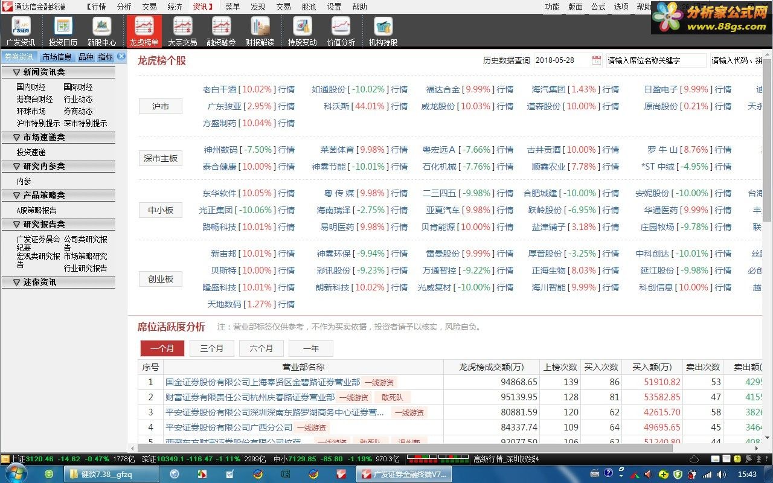Click 行情 next to 科沃斯
773x483 pixels.
[x=399, y=106]
